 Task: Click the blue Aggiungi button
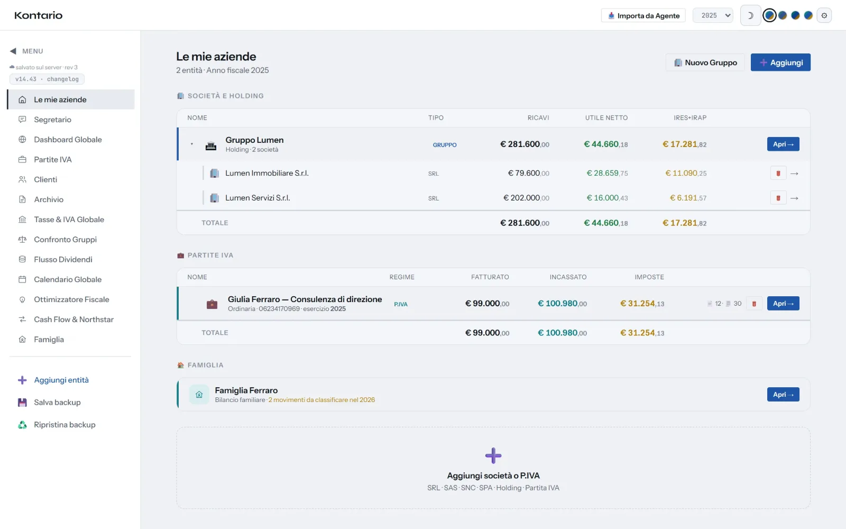780,62
